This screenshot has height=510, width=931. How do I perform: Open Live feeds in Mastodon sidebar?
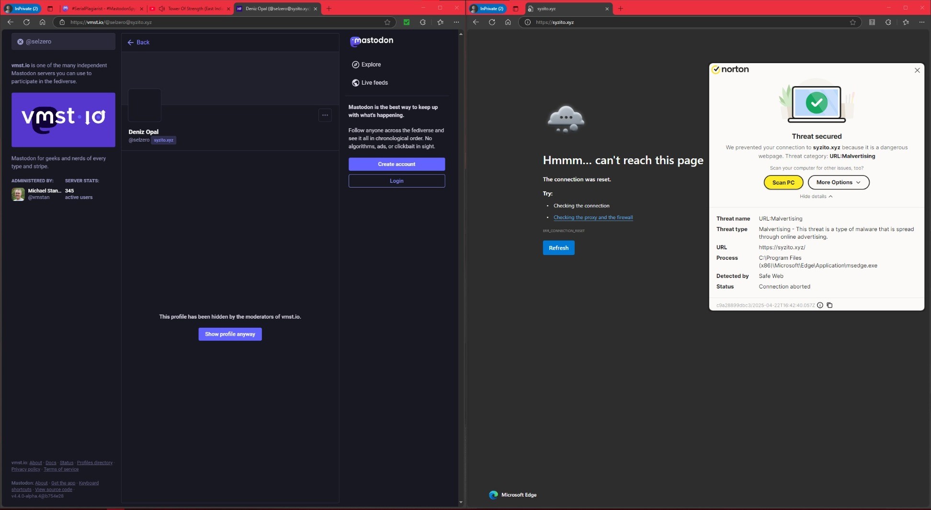tap(370, 83)
